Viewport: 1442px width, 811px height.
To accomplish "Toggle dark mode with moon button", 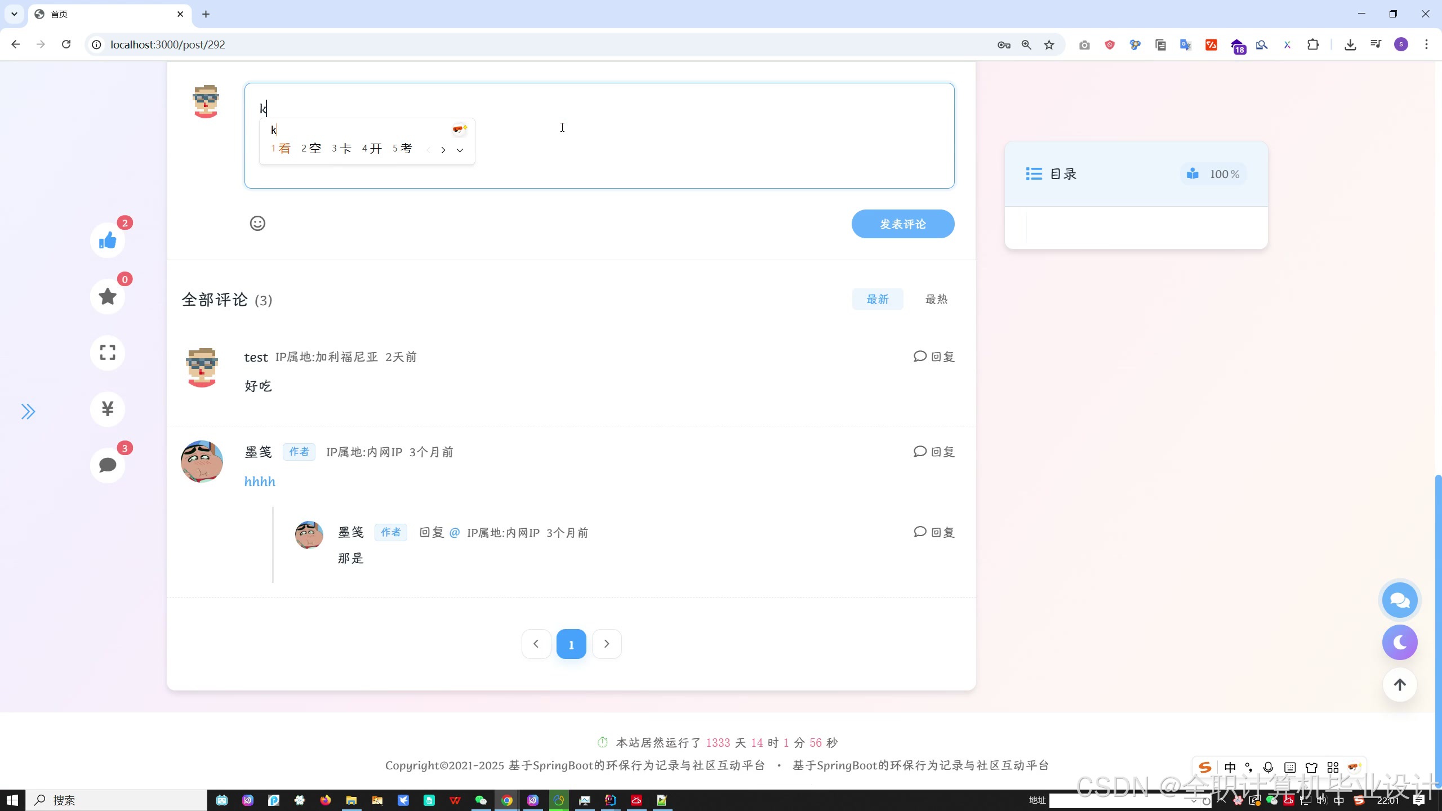I will coord(1399,643).
